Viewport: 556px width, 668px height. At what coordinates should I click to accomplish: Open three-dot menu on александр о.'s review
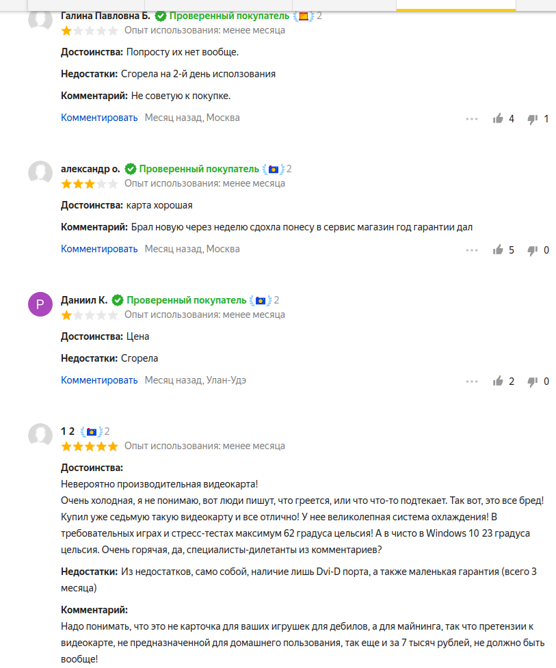point(471,250)
